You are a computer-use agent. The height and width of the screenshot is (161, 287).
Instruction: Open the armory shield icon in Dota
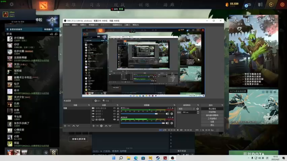(x=260, y=5)
